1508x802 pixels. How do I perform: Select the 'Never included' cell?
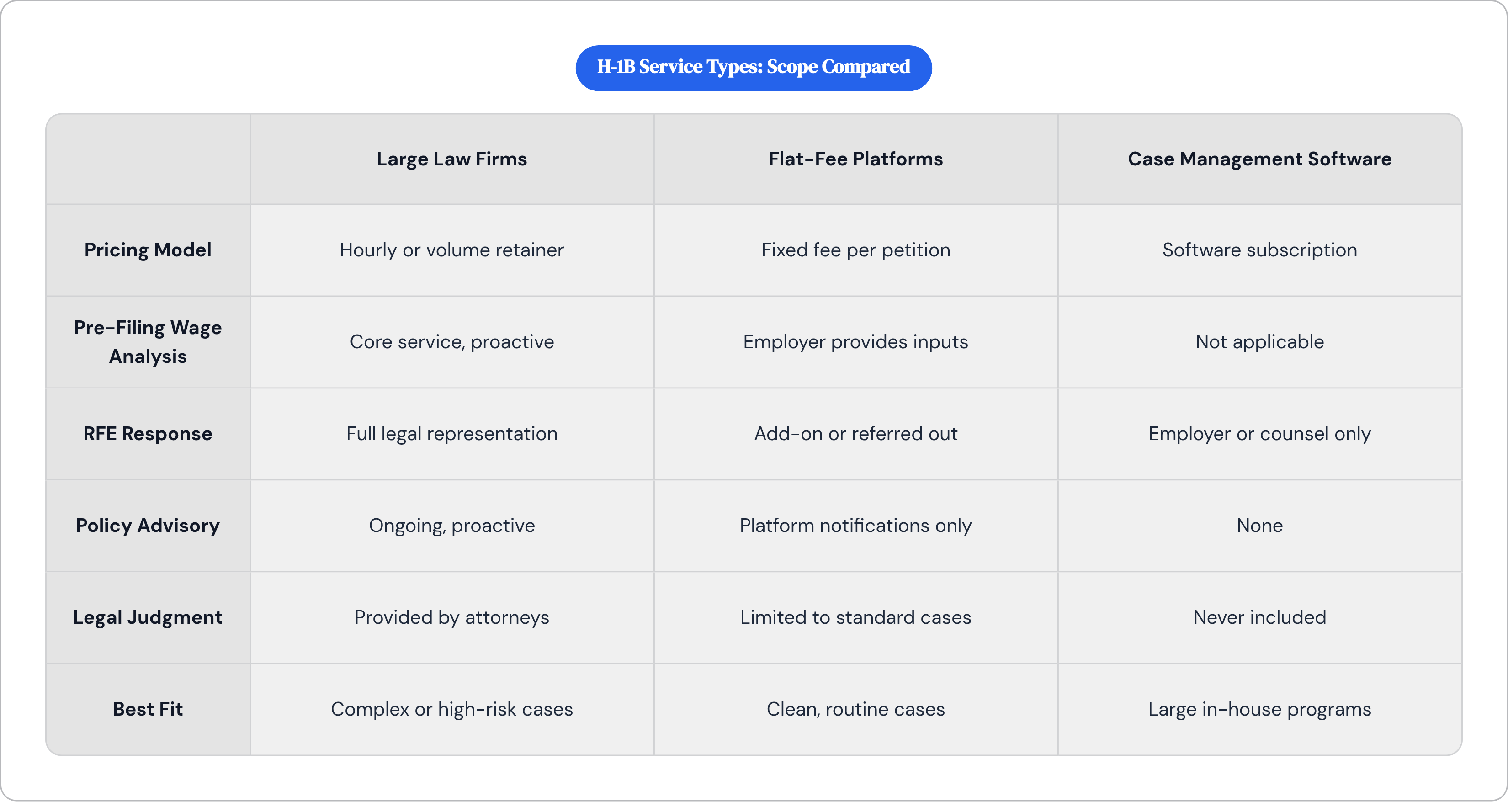(1260, 617)
